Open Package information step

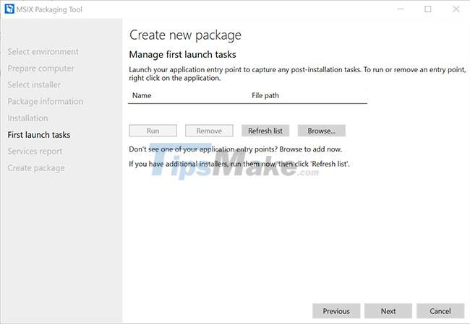click(x=46, y=102)
